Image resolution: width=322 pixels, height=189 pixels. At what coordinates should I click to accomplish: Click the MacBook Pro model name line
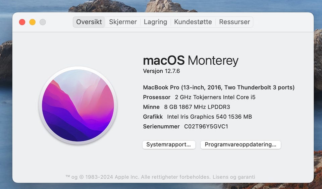point(219,87)
